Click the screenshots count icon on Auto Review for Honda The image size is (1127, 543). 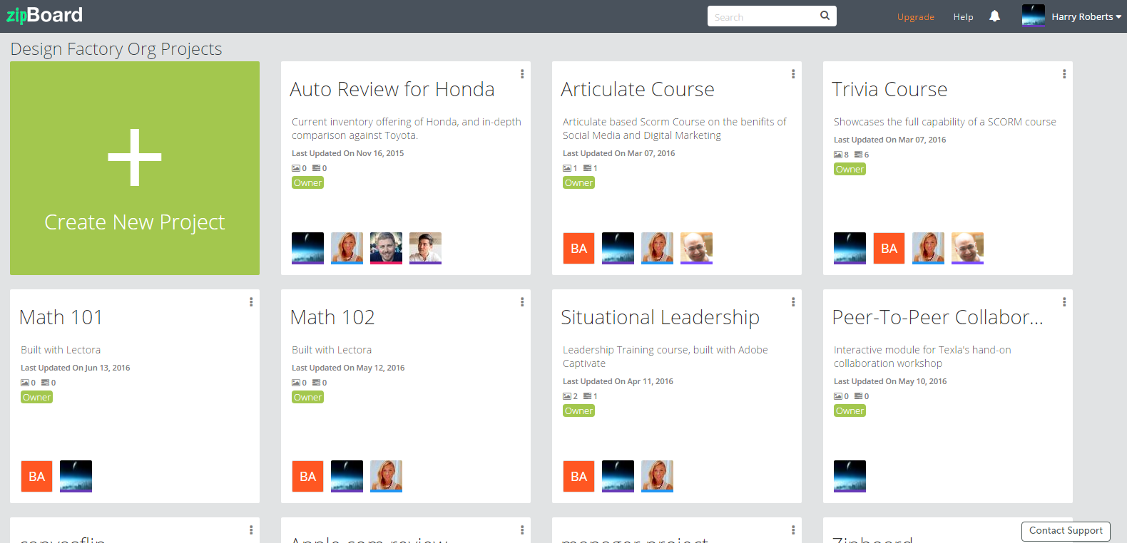point(296,168)
